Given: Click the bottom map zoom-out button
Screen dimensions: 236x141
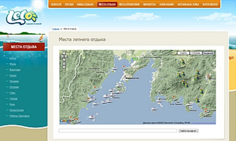Looking at the screenshot, I should (x=64, y=67).
